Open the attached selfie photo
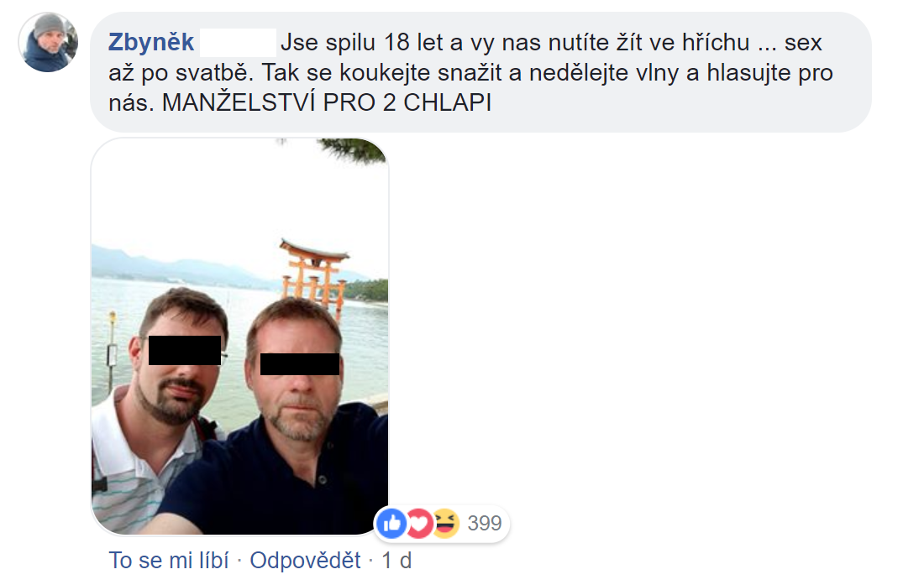903x585 pixels. point(239,337)
